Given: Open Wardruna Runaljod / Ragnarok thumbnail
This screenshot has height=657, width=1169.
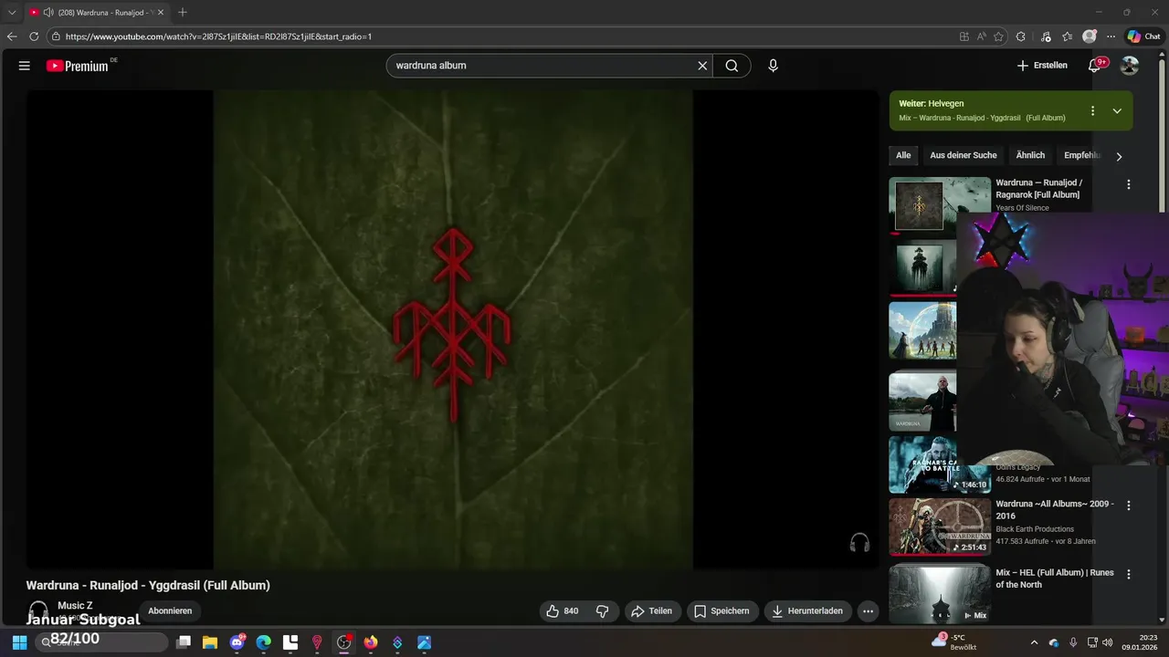Looking at the screenshot, I should 940,205.
